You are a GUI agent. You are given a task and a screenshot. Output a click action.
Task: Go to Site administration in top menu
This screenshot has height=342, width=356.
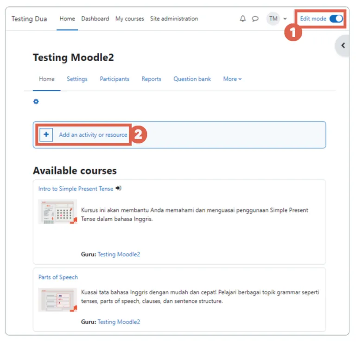[x=174, y=19]
